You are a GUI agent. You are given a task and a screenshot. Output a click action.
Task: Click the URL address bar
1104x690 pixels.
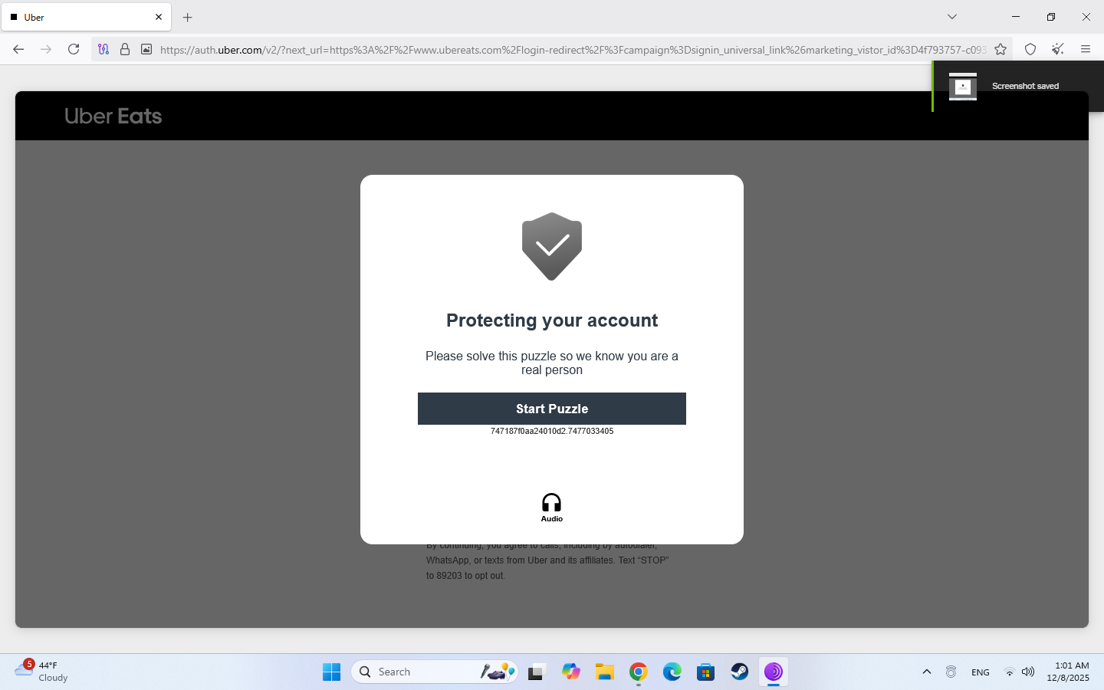[571, 49]
